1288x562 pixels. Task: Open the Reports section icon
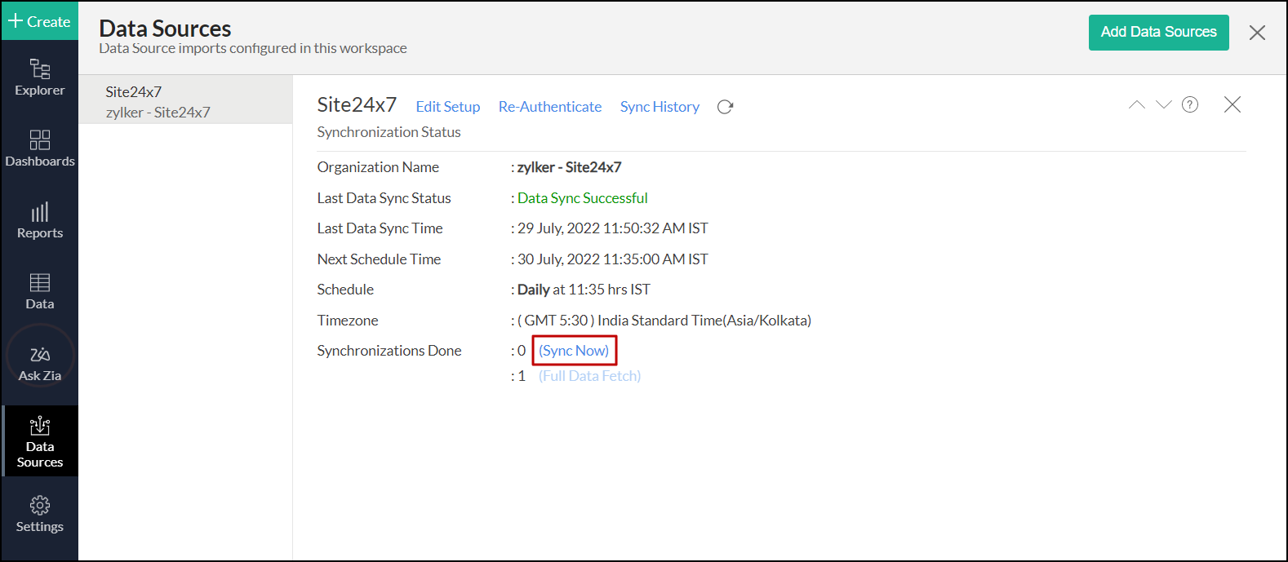coord(39,220)
